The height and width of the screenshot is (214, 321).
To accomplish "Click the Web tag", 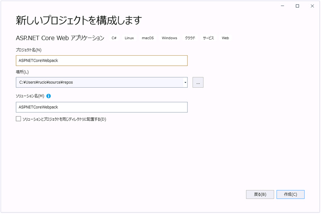I will (x=225, y=38).
